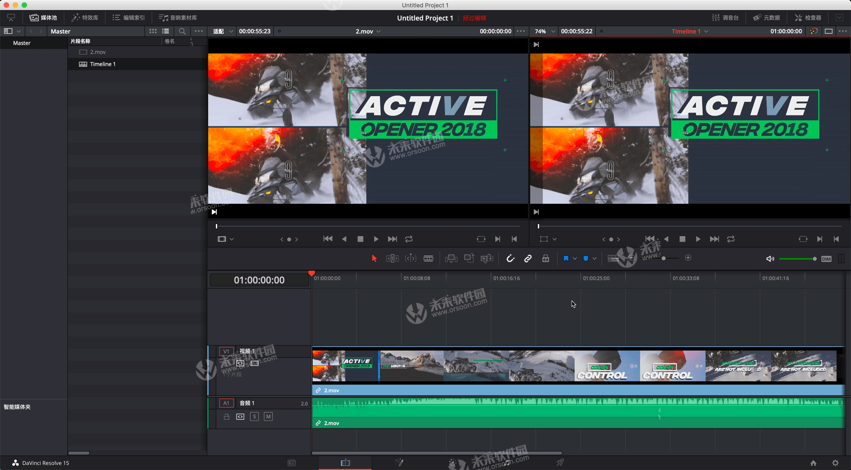The image size is (851, 470).
Task: Play reverse in source viewer
Action: (x=344, y=239)
